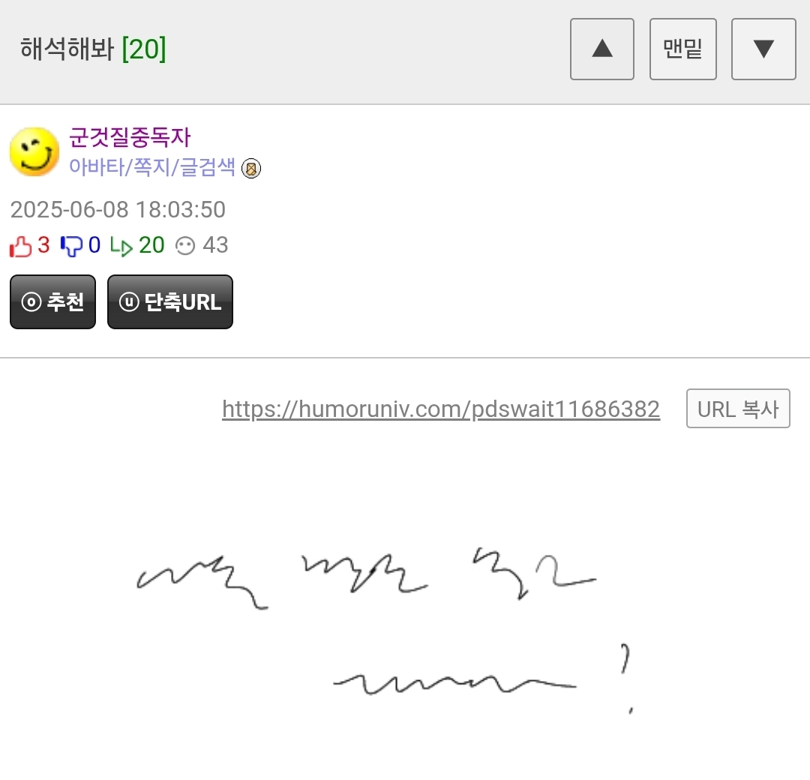This screenshot has width=810, height=780.
Task: Copy the address with URL 복사 button
Action: click(x=738, y=409)
